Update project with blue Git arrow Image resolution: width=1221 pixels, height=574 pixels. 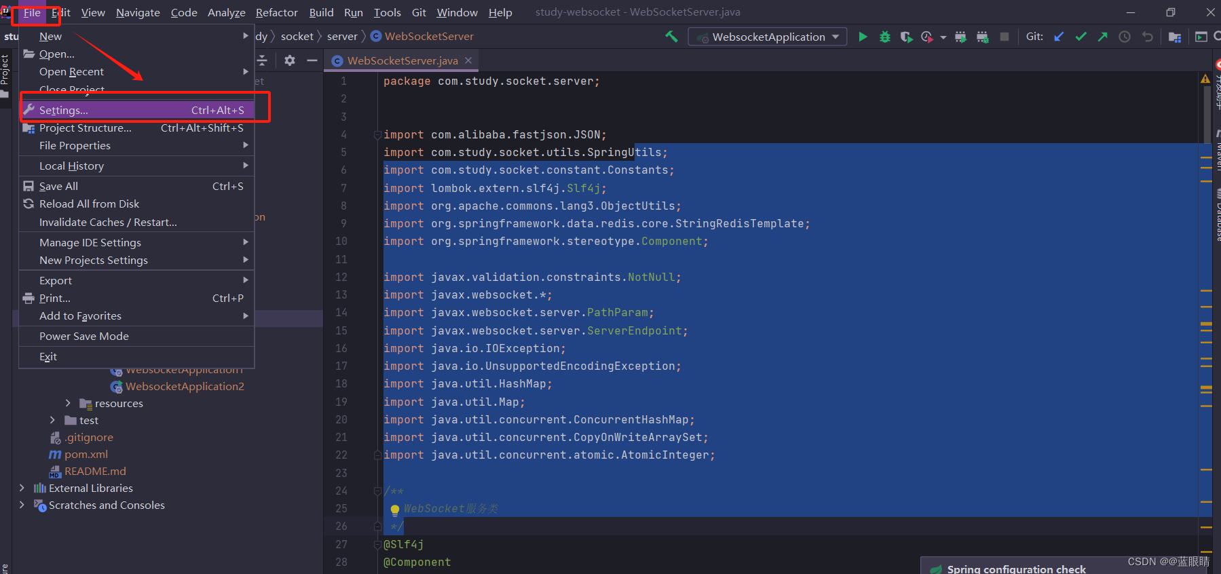[1059, 37]
